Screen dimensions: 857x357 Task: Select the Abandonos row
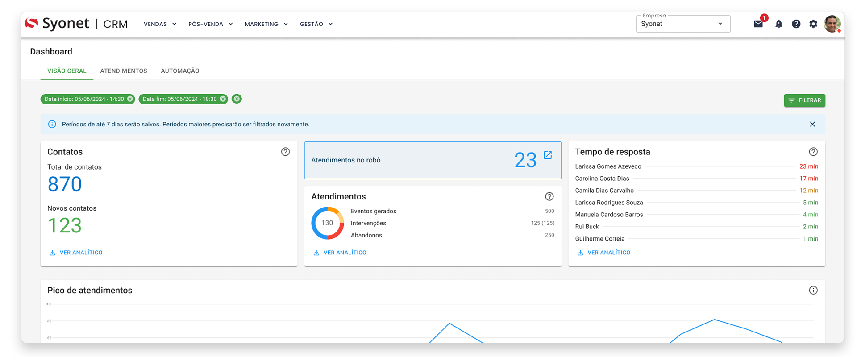(453, 235)
